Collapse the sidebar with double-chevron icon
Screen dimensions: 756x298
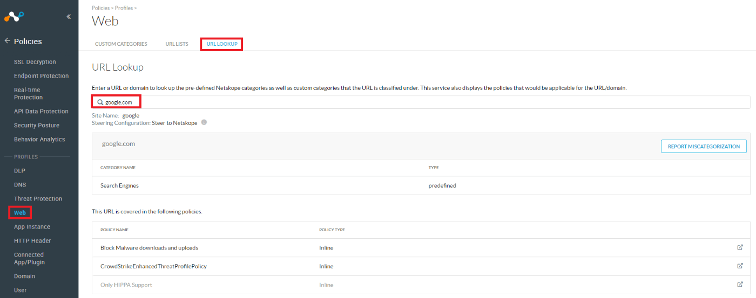[x=69, y=17]
